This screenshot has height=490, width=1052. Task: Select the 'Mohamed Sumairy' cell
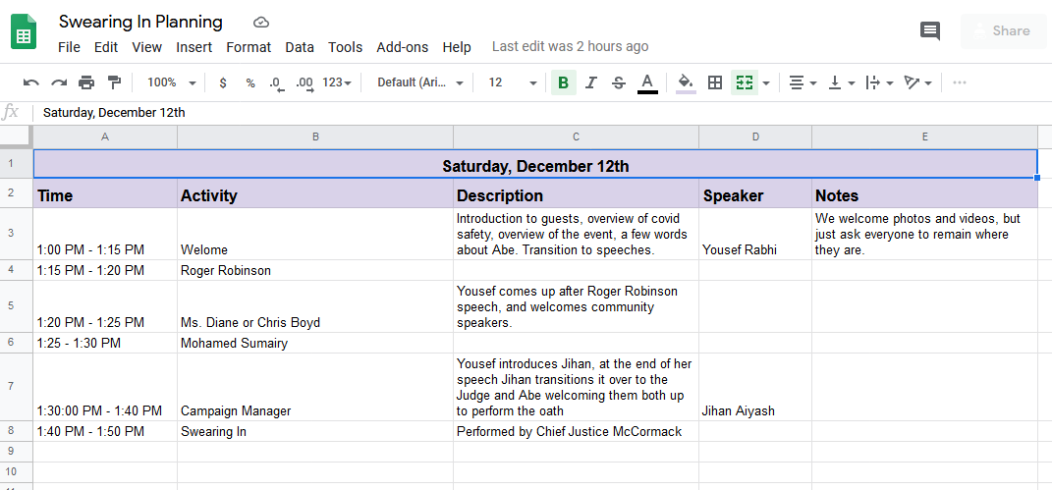point(315,343)
